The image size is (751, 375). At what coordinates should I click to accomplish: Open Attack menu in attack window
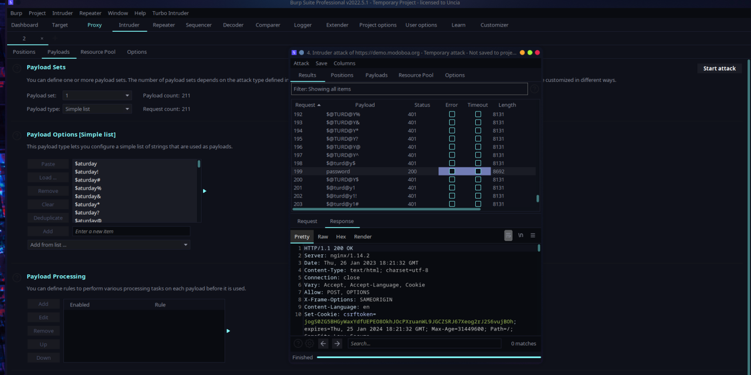click(x=302, y=63)
